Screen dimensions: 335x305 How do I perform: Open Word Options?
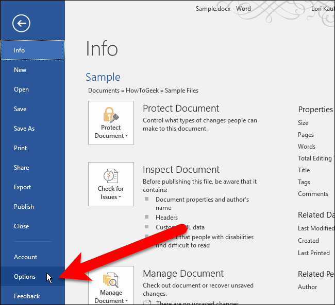[32, 276]
